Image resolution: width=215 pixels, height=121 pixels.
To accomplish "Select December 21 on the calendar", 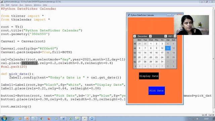I will click(145, 57).
